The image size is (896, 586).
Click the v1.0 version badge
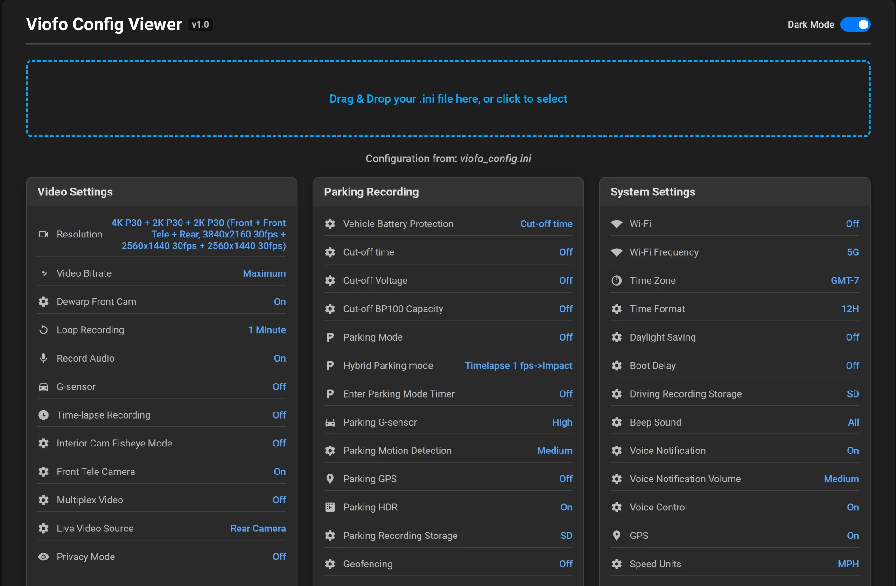[x=200, y=25]
